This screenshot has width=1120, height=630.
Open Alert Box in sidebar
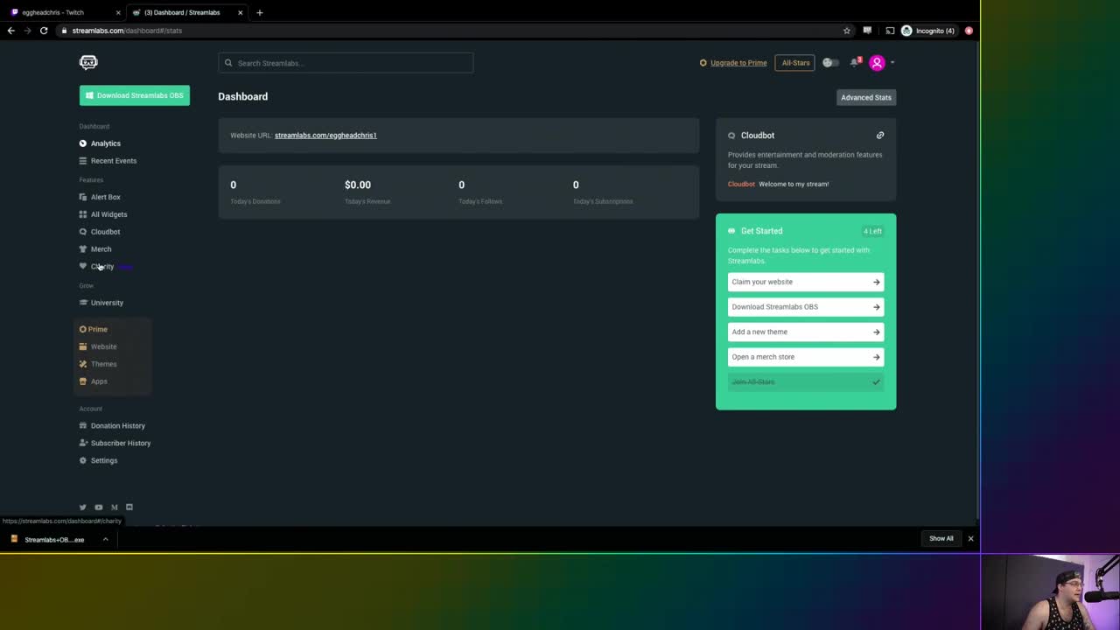point(105,197)
